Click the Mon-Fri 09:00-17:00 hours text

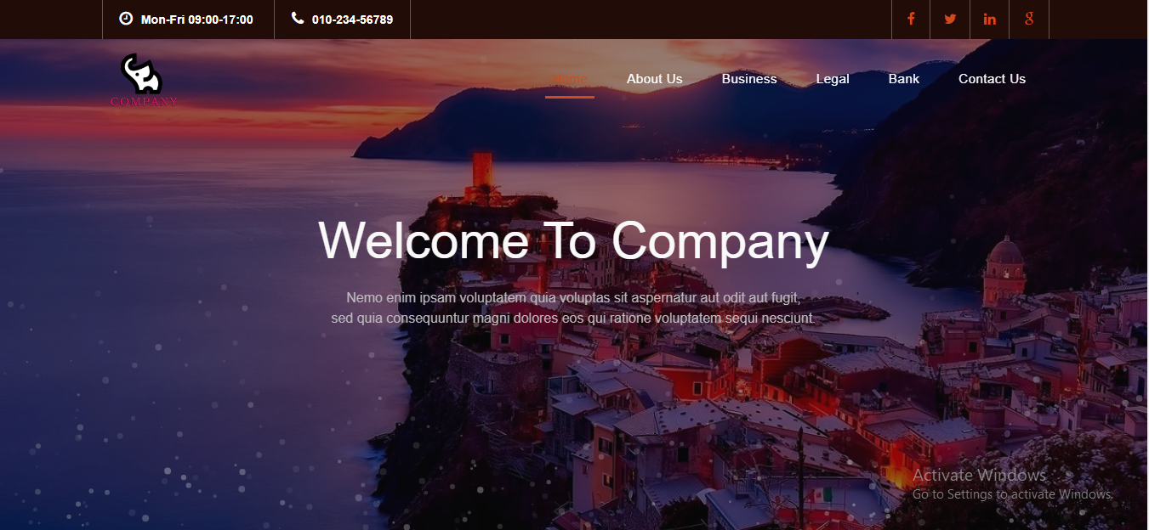coord(197,20)
